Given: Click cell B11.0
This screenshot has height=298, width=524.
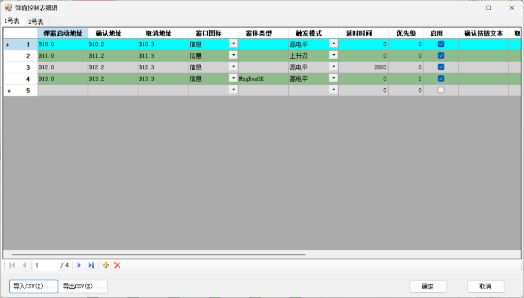Looking at the screenshot, I should click(63, 56).
